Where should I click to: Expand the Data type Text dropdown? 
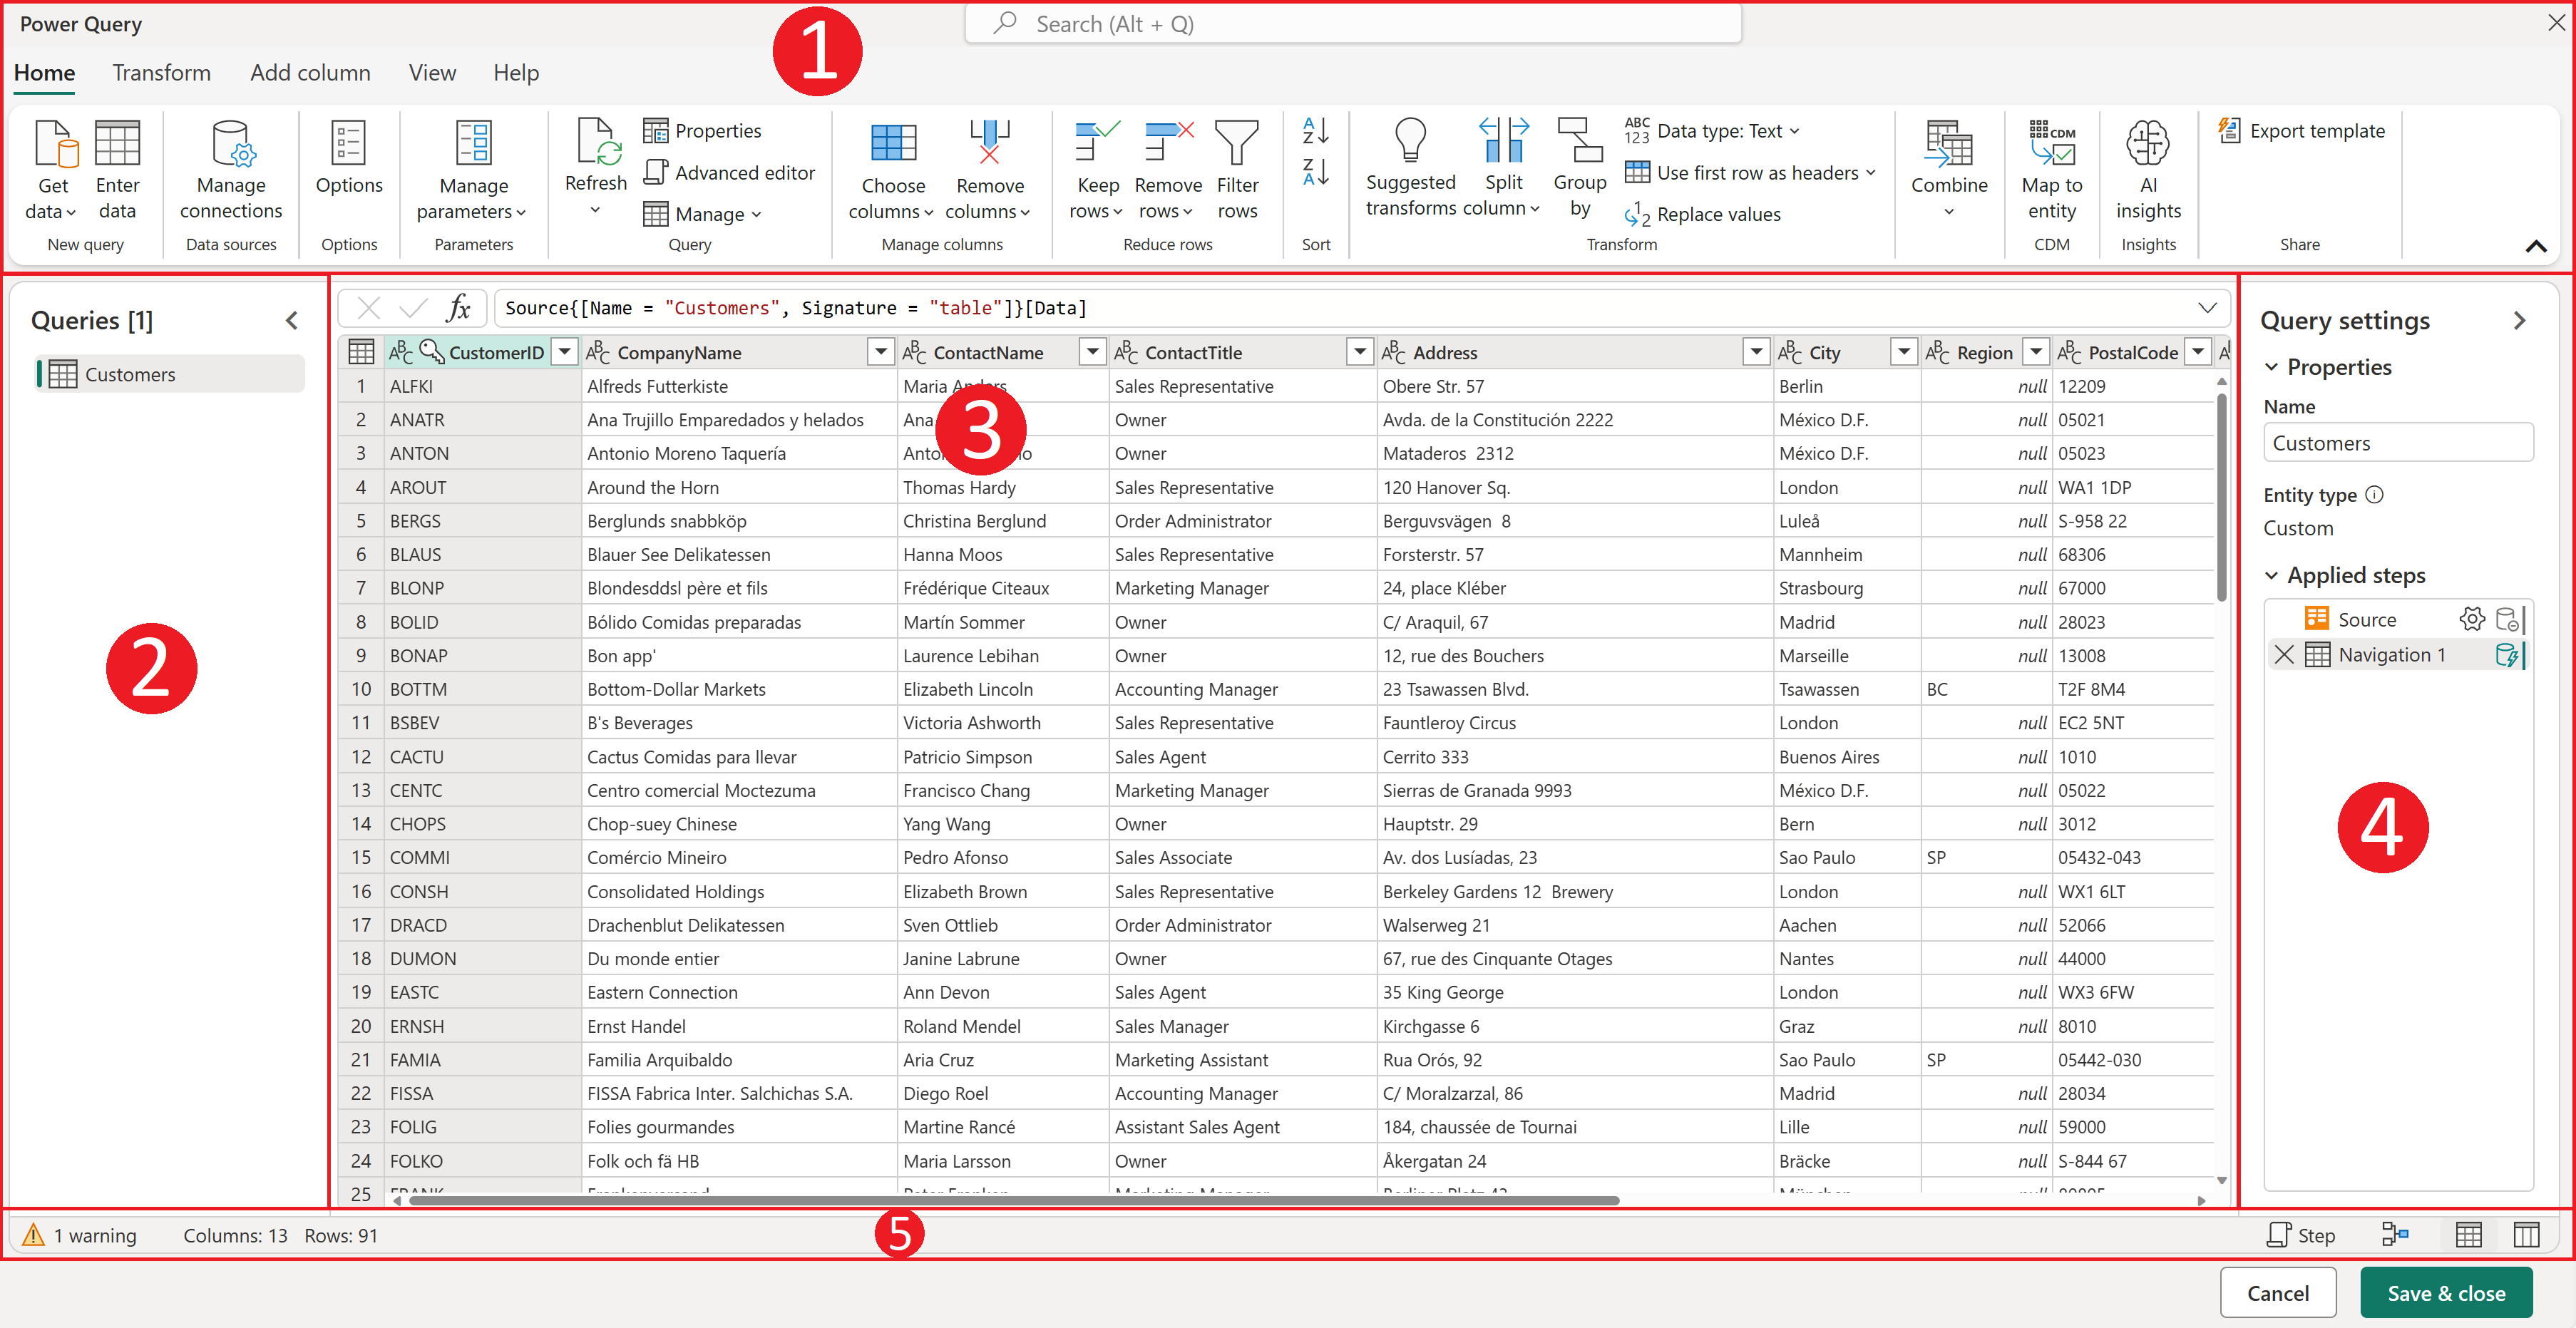(1788, 132)
